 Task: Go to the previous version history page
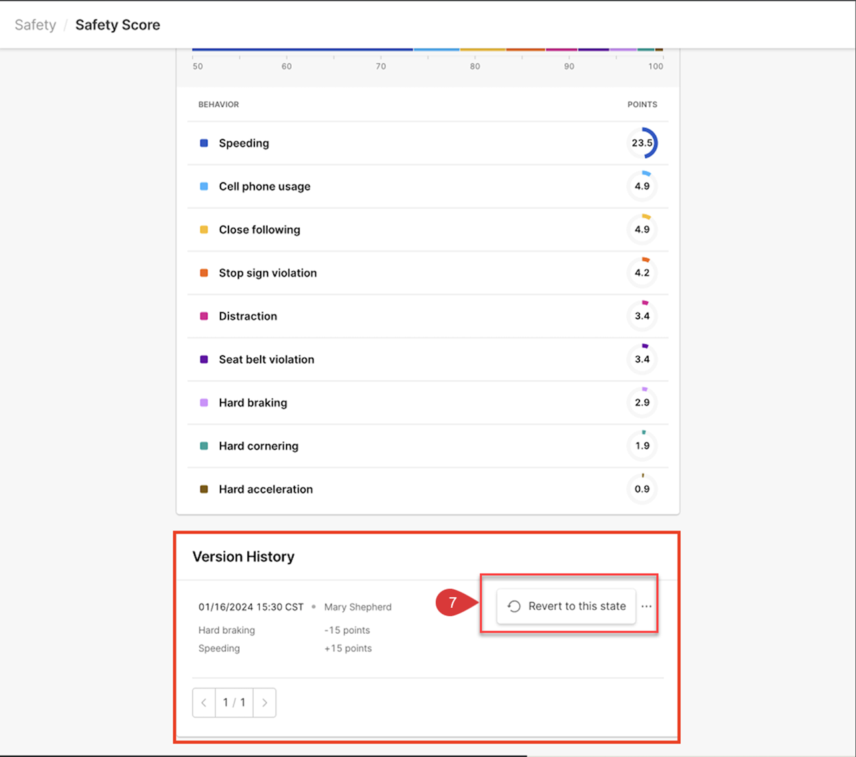point(204,702)
